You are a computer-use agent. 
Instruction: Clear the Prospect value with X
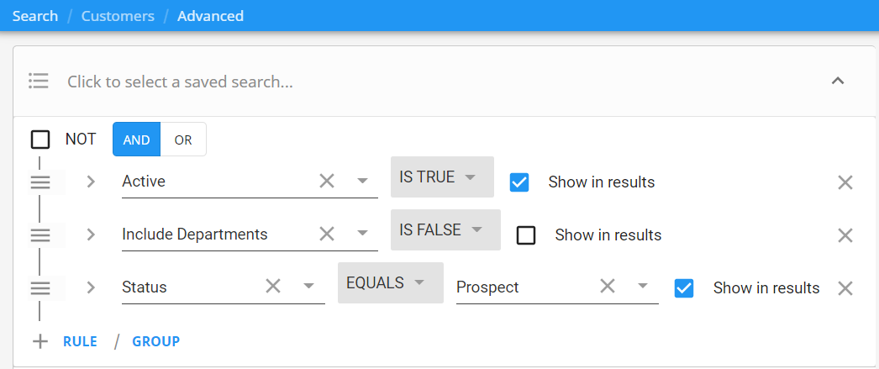pos(607,287)
